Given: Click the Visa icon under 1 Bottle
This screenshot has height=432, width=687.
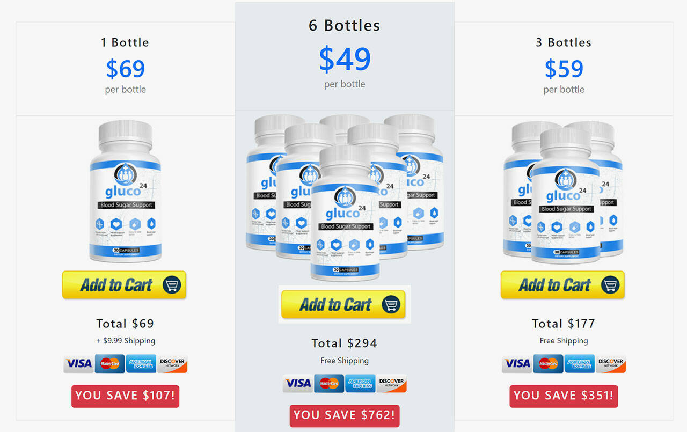Looking at the screenshot, I should (x=79, y=364).
